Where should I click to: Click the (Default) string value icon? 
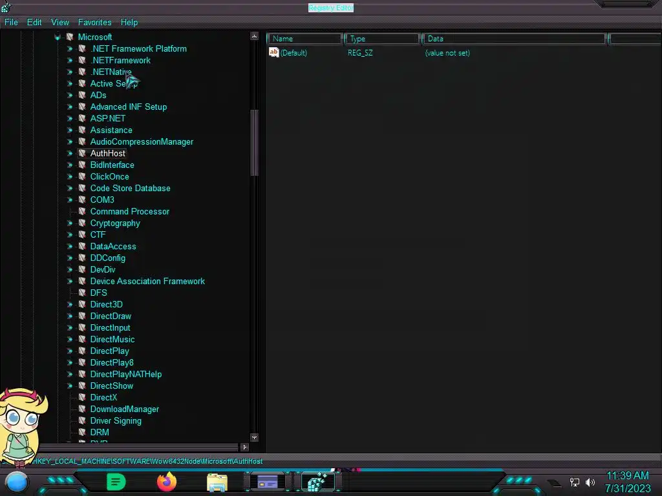pos(273,53)
